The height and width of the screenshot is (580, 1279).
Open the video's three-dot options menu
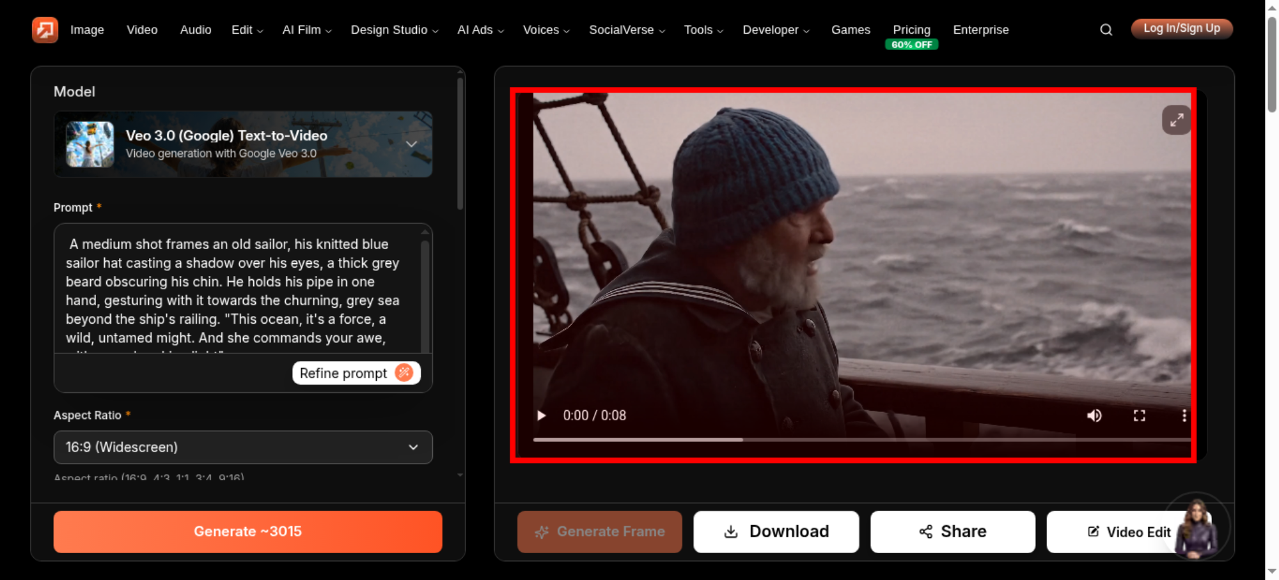coord(1184,416)
